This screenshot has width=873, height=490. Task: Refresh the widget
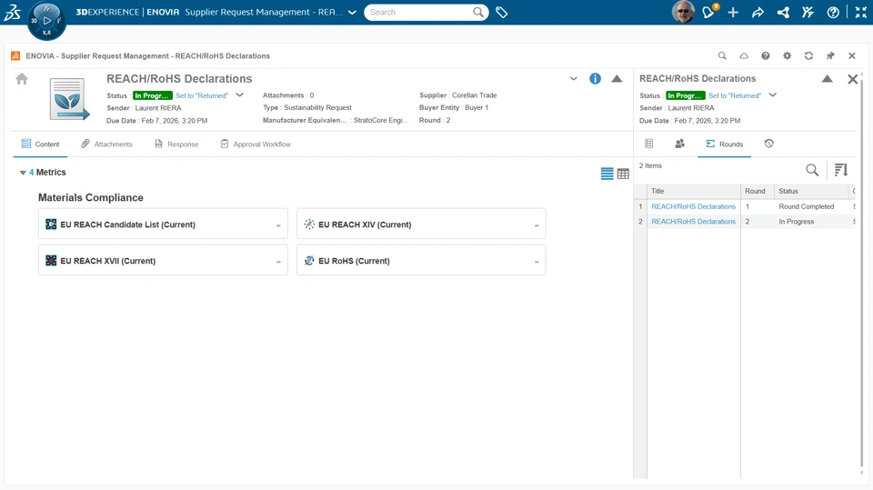pyautogui.click(x=809, y=55)
